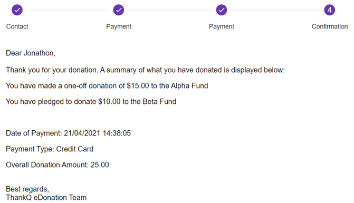Click the ThankQ eDonation Team signature

(x=46, y=198)
